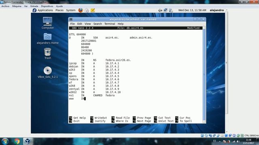The height and width of the screenshot is (145, 259).
Task: Click the volume applet in GNOME panel
Action: [160, 10]
